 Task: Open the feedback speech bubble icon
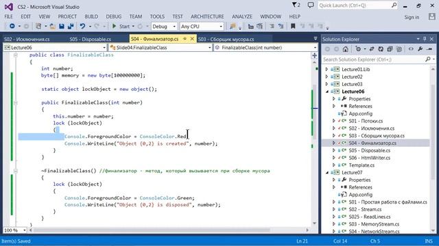(x=311, y=5)
